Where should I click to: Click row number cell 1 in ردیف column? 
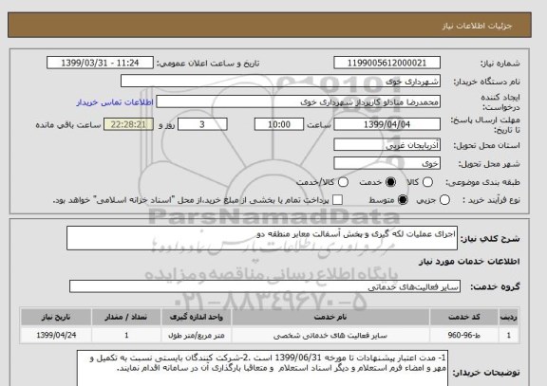[x=509, y=335]
